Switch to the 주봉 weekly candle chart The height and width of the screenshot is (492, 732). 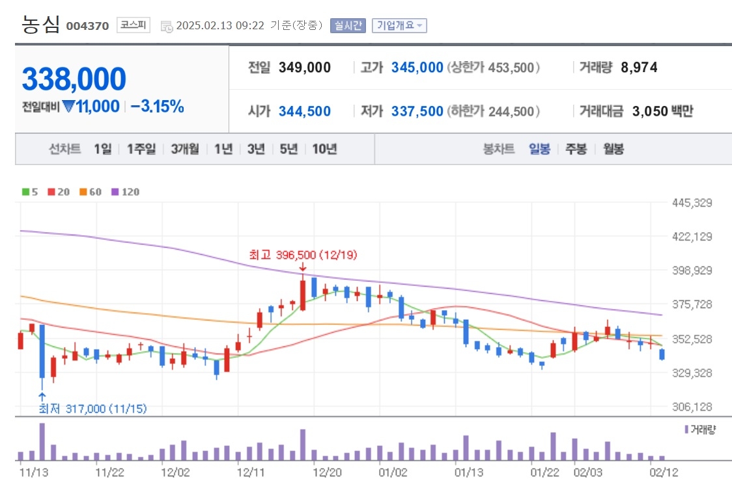pyautogui.click(x=576, y=149)
